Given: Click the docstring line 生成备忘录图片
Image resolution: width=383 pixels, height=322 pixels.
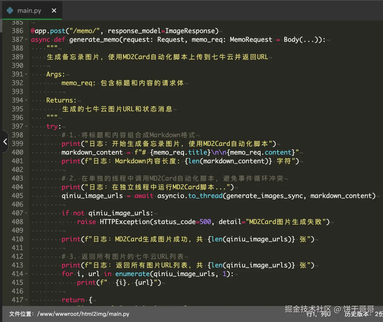Looking at the screenshot, I should [157, 57].
